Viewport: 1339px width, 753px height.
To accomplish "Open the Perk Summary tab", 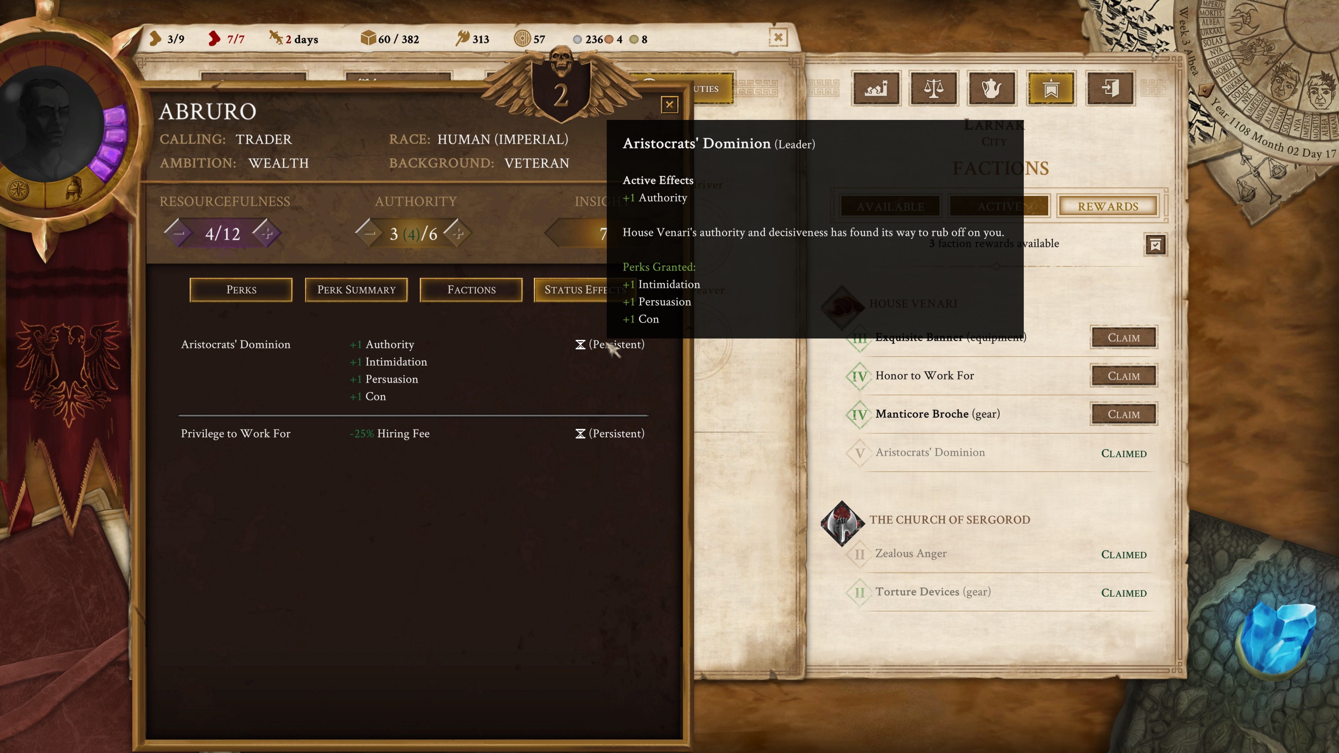I will point(356,289).
